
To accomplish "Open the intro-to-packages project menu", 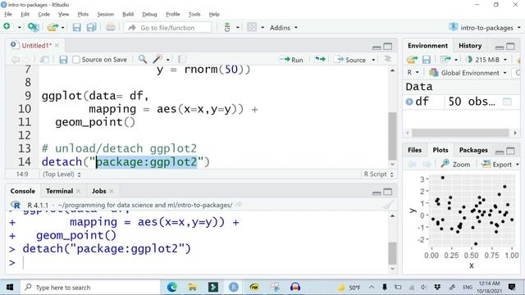I will (485, 28).
